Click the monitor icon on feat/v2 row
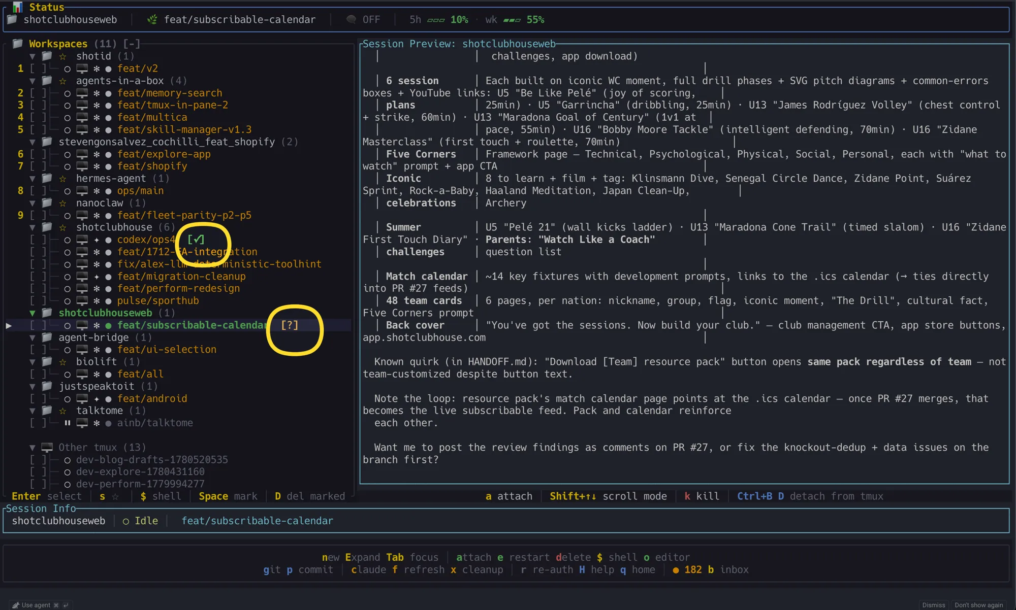 [x=82, y=69]
